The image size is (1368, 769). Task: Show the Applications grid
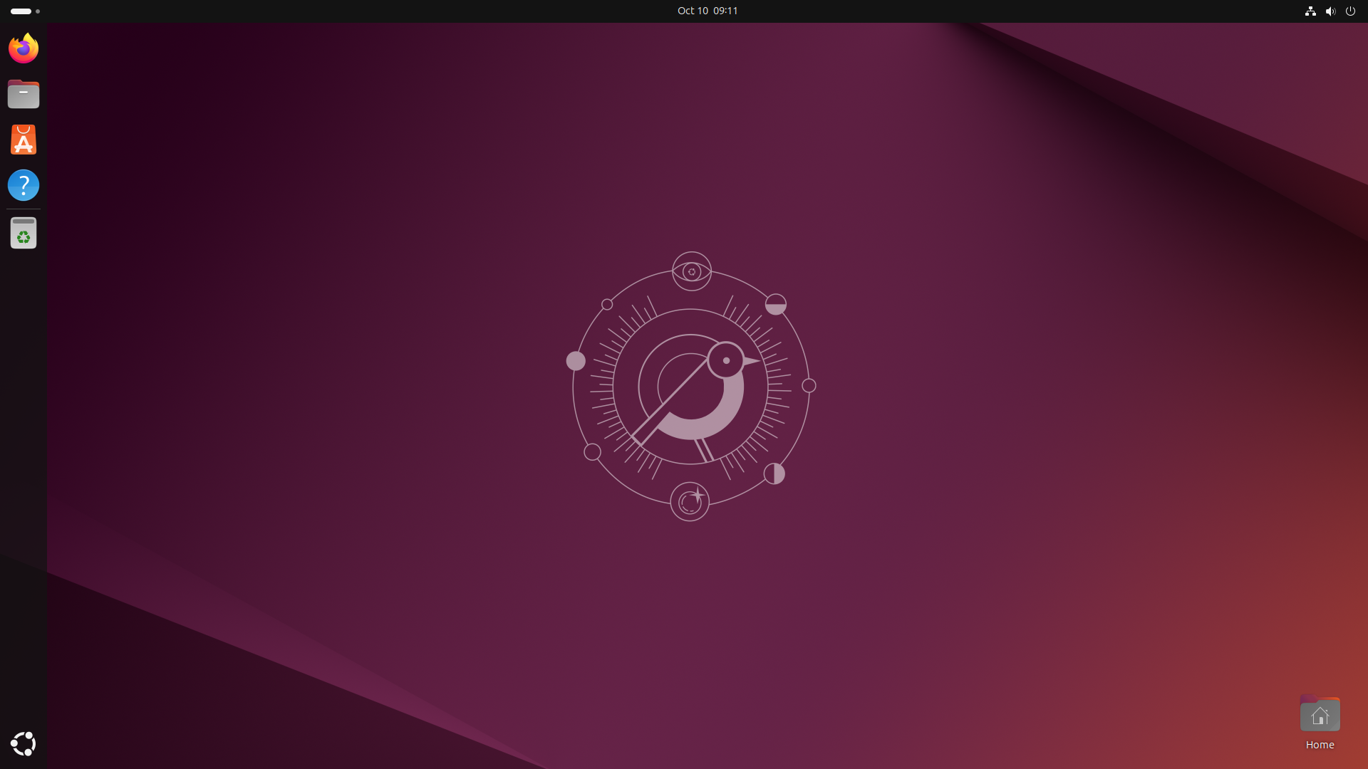point(23,743)
